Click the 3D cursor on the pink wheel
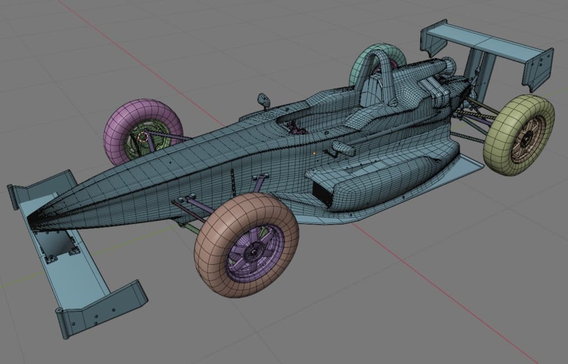The width and height of the screenshot is (568, 364). [144, 136]
